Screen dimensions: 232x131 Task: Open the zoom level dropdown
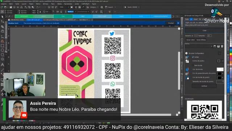[x=68, y=7]
